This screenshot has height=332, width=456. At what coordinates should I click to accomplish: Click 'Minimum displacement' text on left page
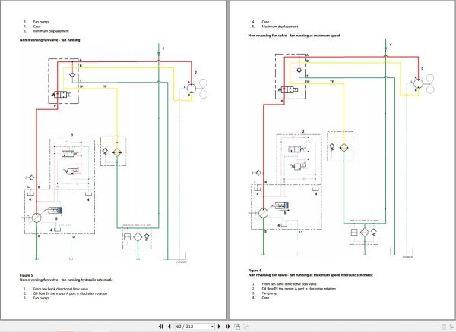click(51, 31)
